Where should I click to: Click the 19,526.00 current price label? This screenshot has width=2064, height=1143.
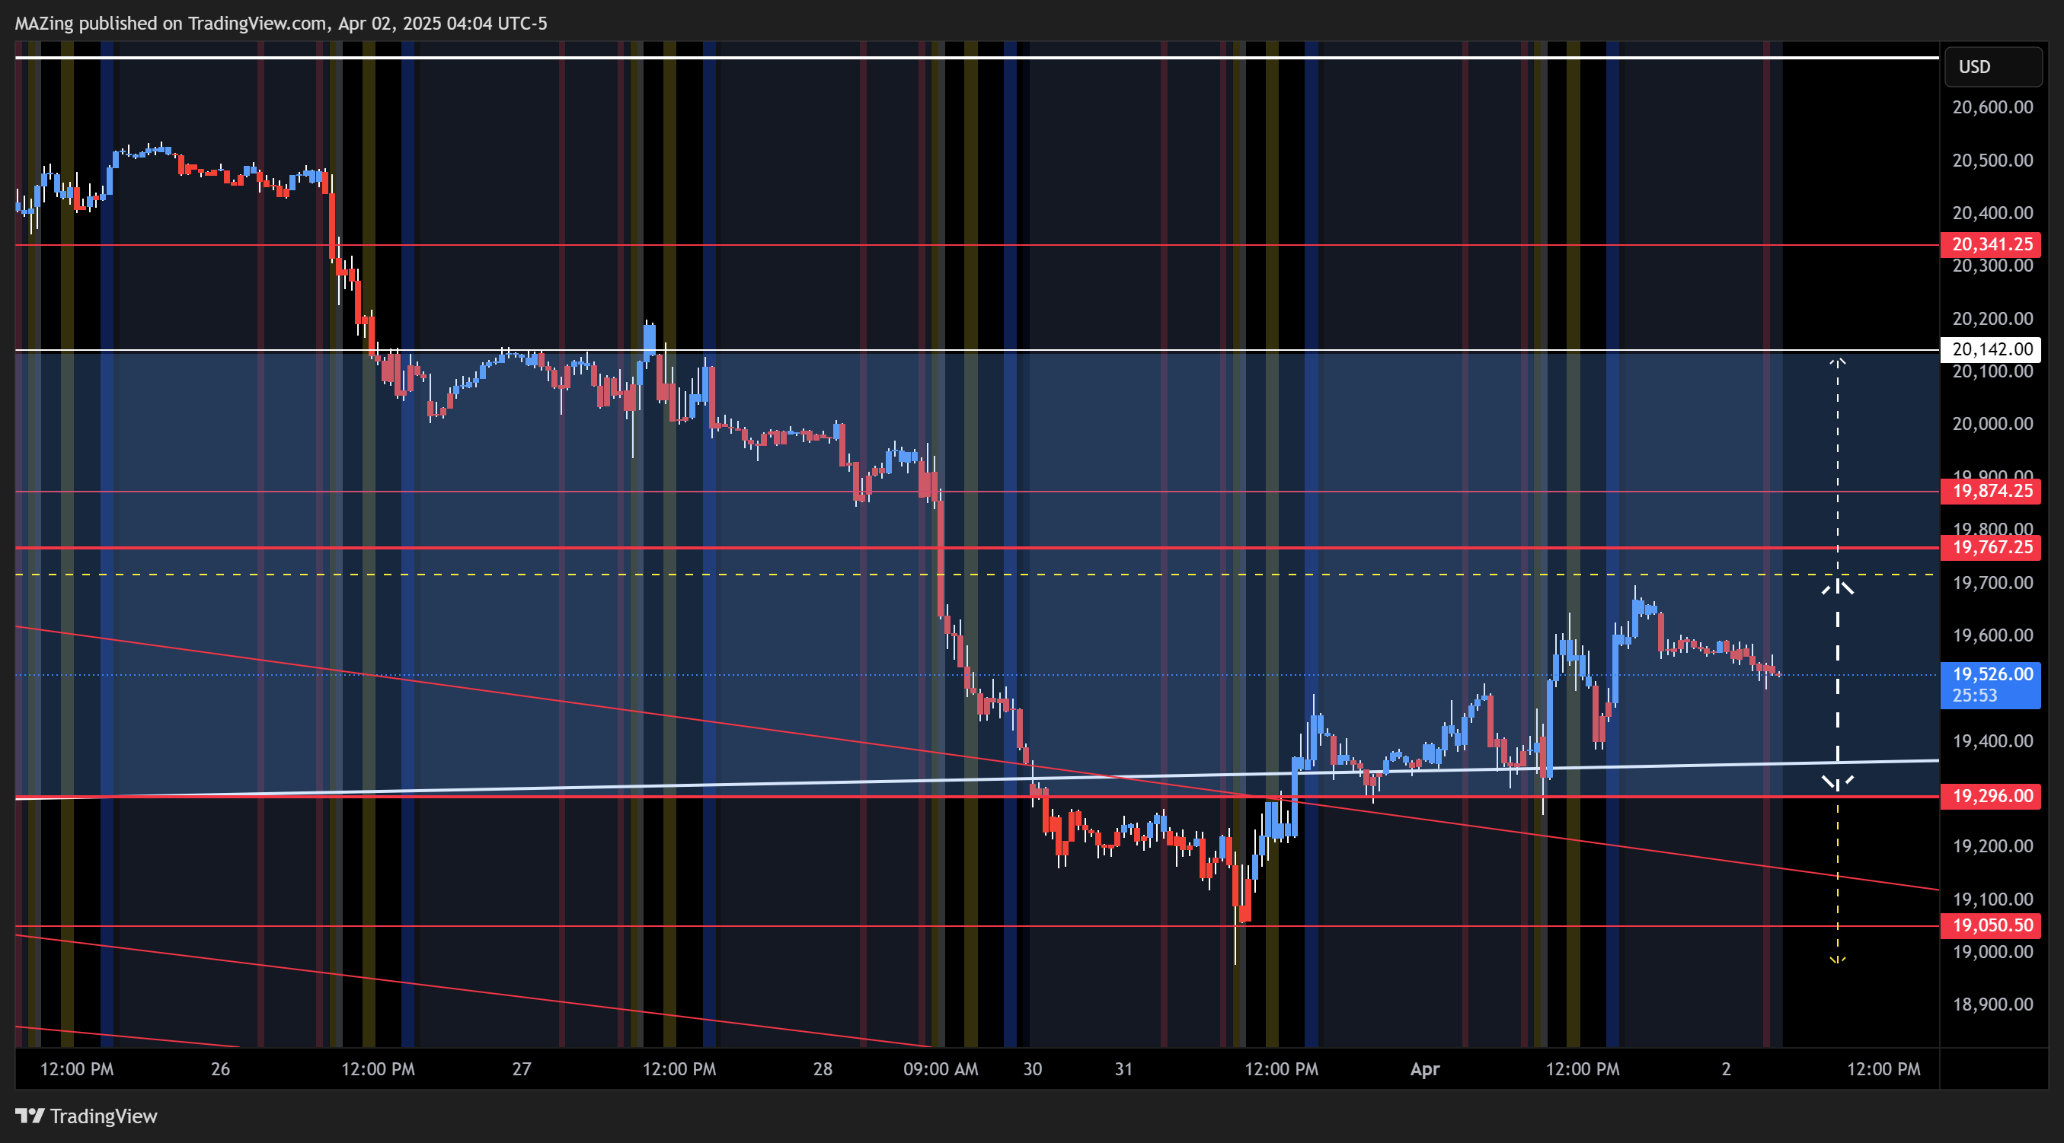pyautogui.click(x=1990, y=674)
